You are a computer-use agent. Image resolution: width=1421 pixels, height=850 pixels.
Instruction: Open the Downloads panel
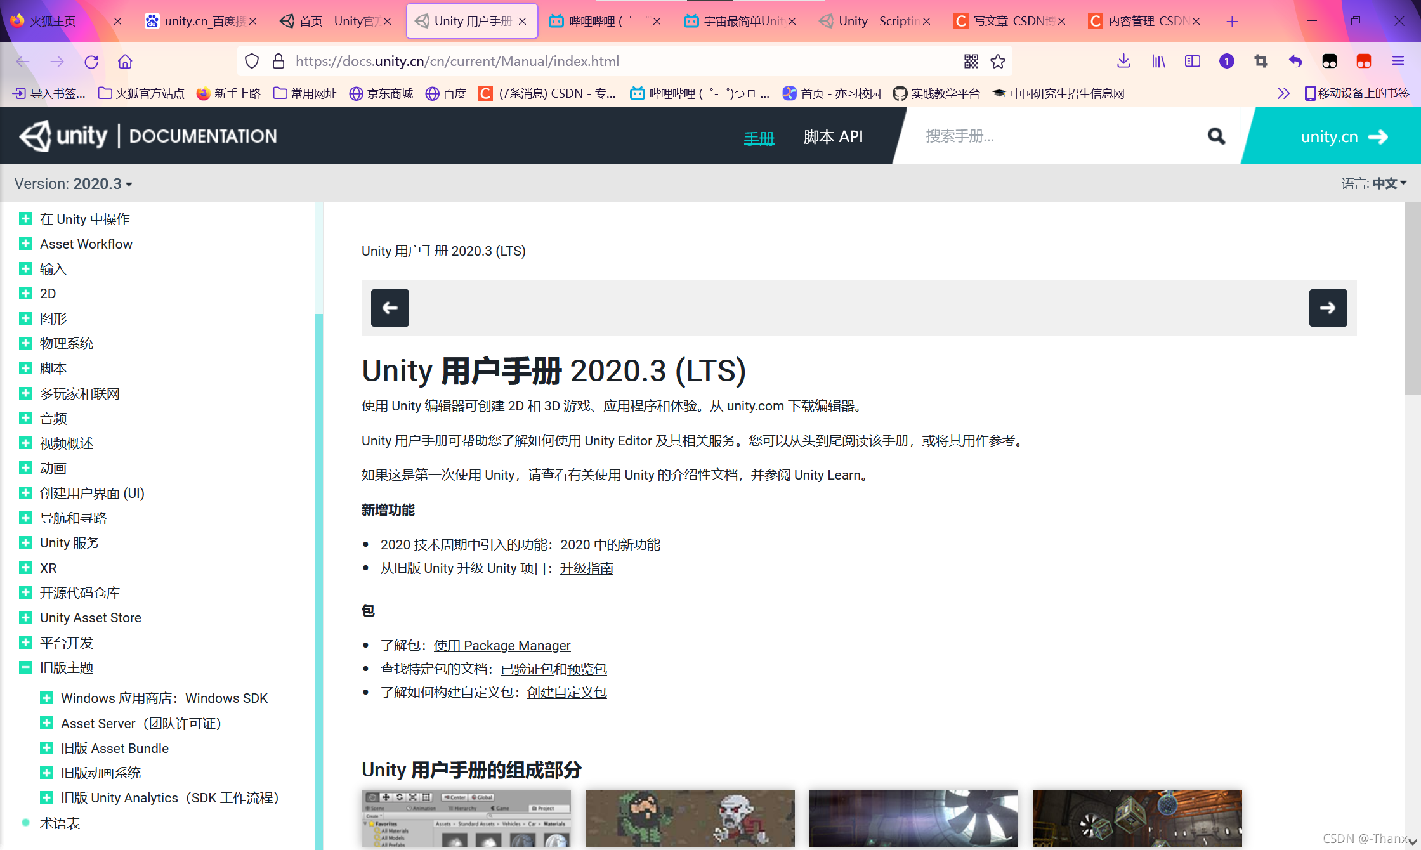tap(1123, 62)
